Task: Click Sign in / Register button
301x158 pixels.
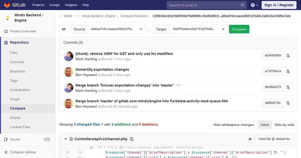Action: (279, 5)
